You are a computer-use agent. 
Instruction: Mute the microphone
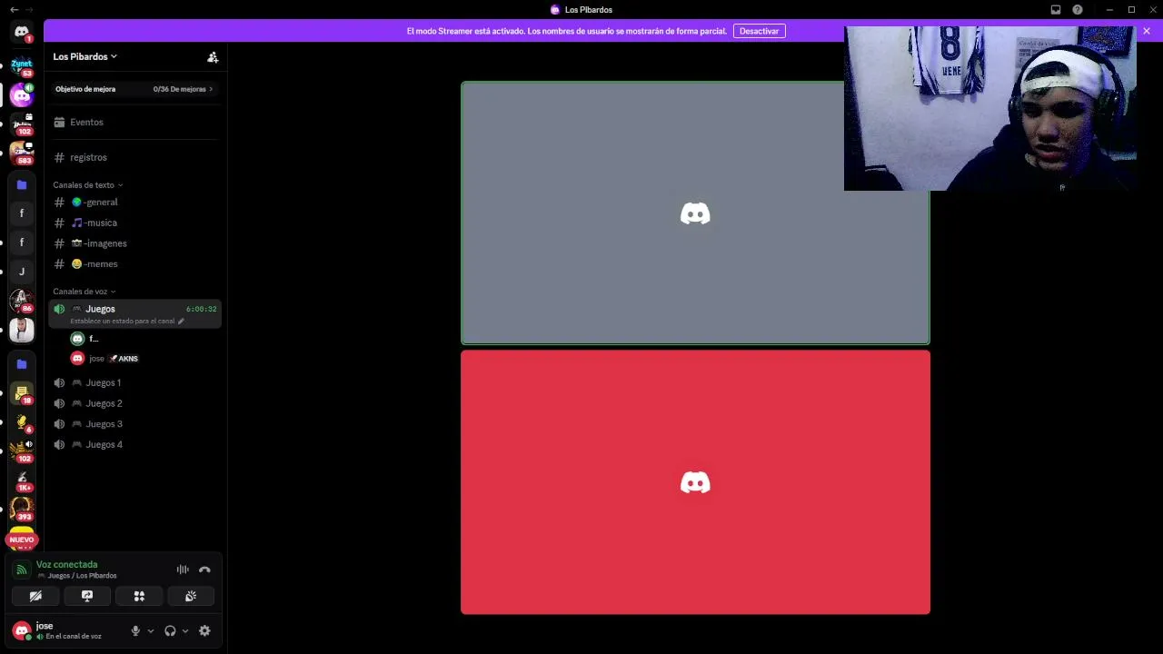(x=135, y=631)
